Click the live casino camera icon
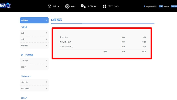Screen dimensions: 177x100 tap(84, 6)
